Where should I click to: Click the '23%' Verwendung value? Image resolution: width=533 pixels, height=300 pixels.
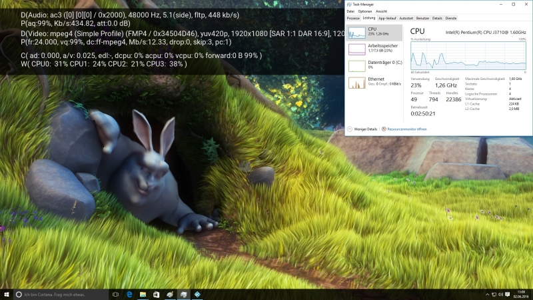coord(416,85)
